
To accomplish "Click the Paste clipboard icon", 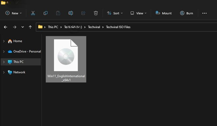I will pos(58,13).
